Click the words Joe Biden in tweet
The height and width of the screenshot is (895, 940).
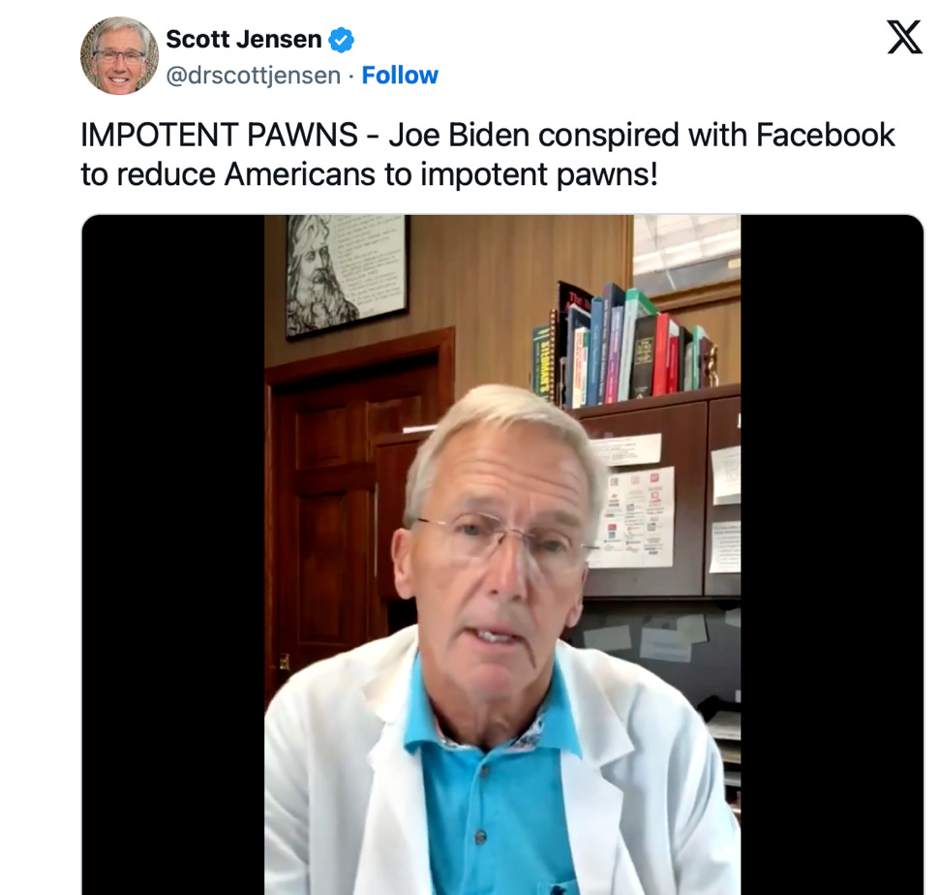point(459,135)
